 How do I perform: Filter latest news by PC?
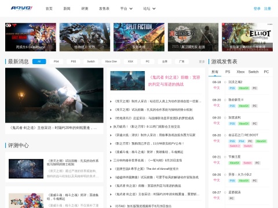(148, 61)
